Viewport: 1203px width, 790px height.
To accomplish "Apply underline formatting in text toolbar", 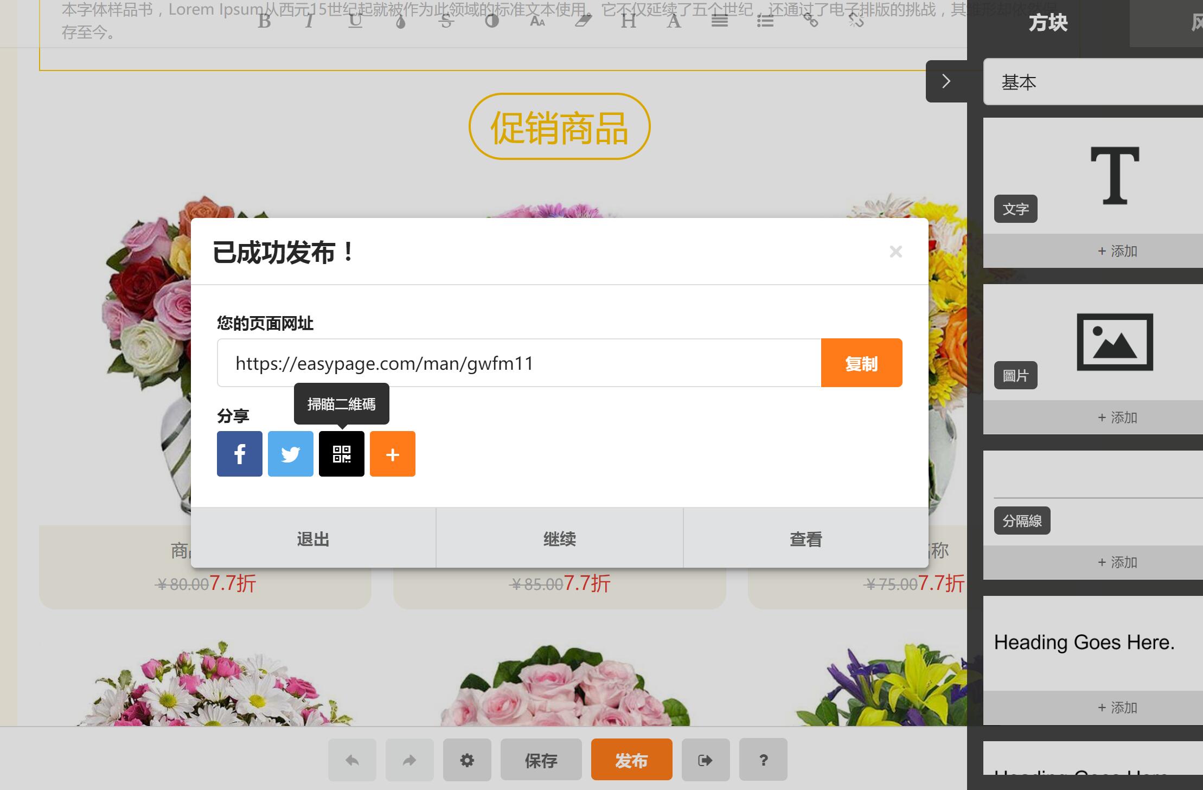I will (355, 21).
